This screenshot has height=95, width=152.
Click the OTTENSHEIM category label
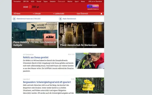click(x=28, y=55)
